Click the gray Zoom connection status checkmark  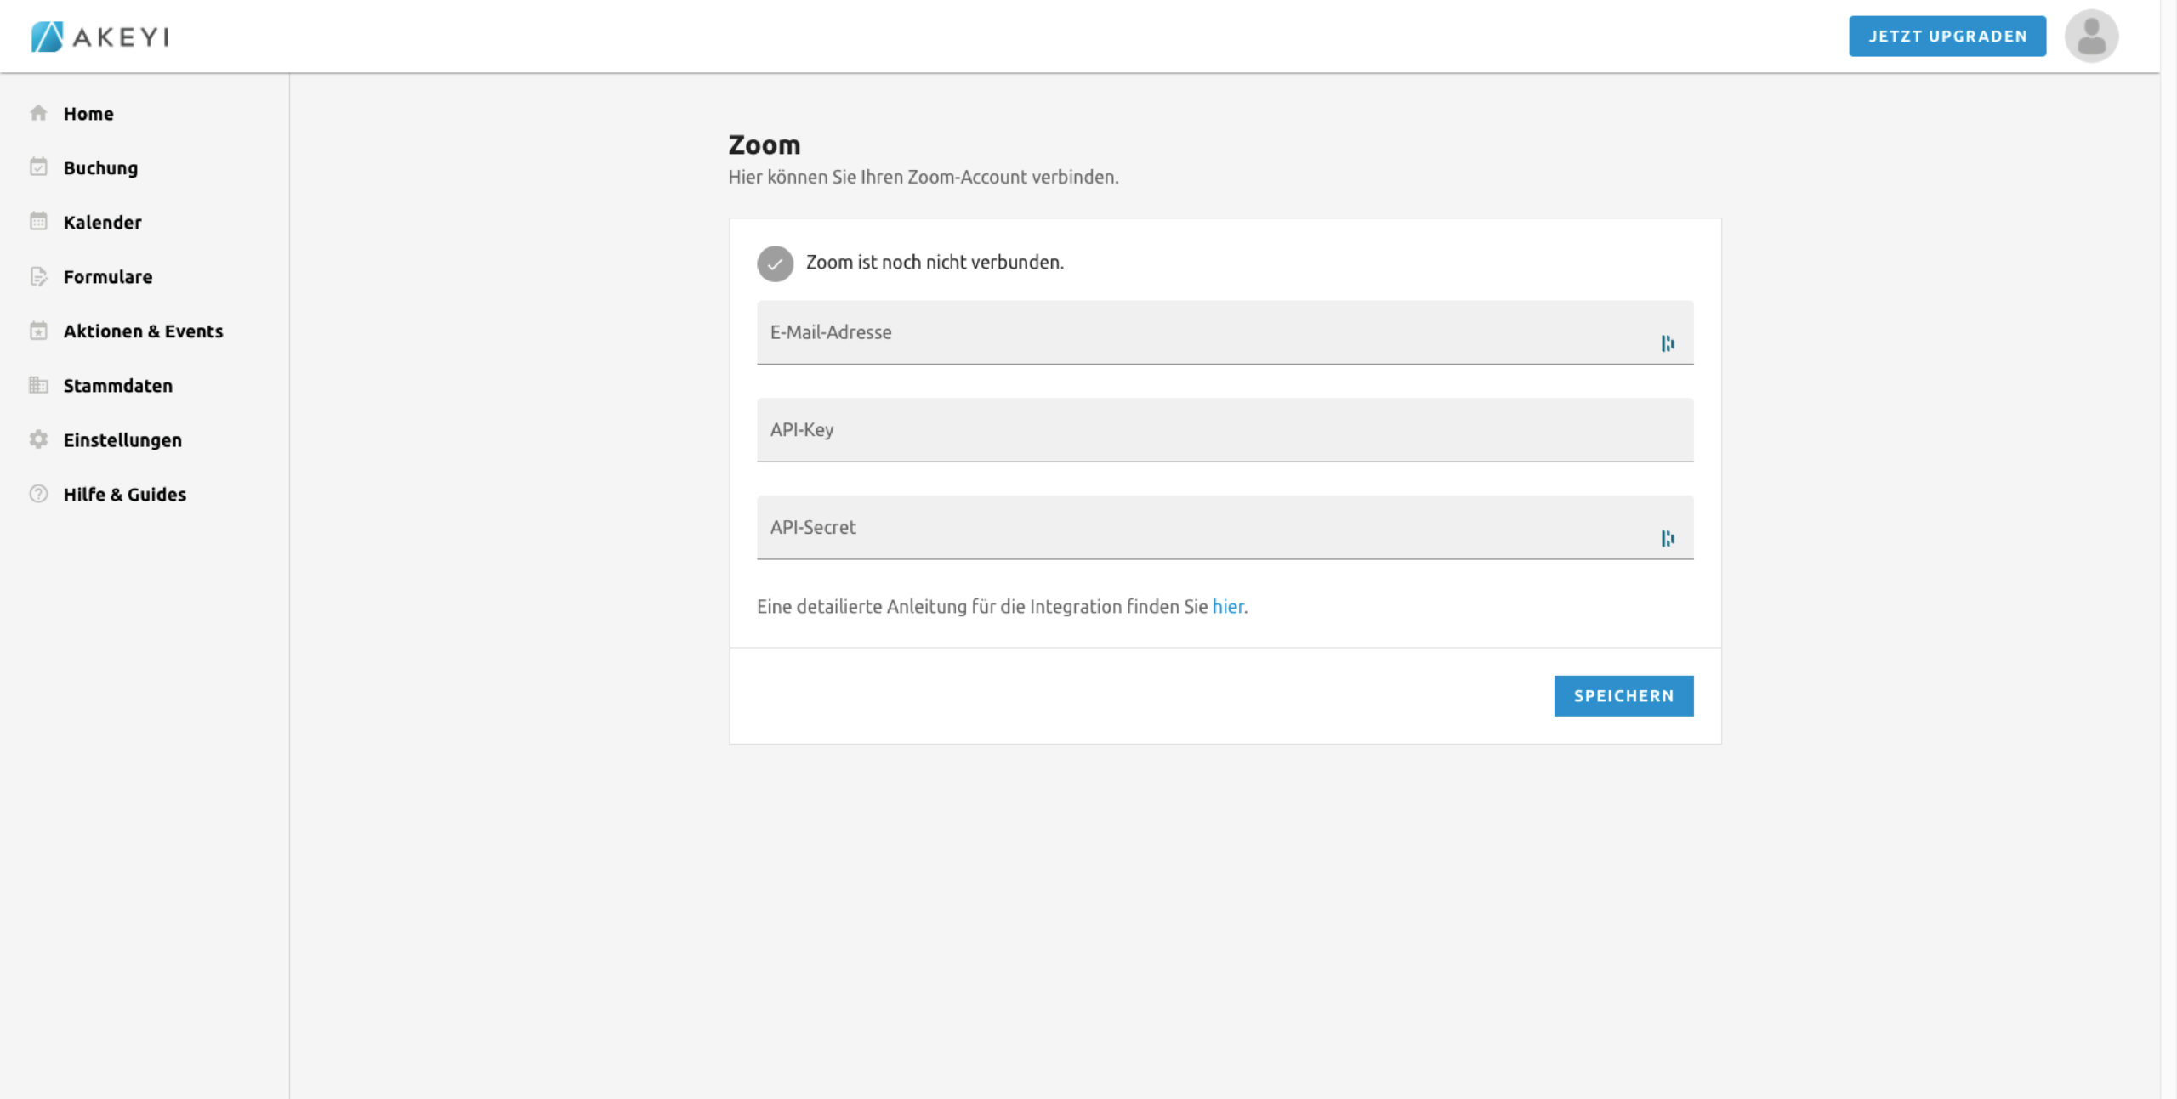775,263
